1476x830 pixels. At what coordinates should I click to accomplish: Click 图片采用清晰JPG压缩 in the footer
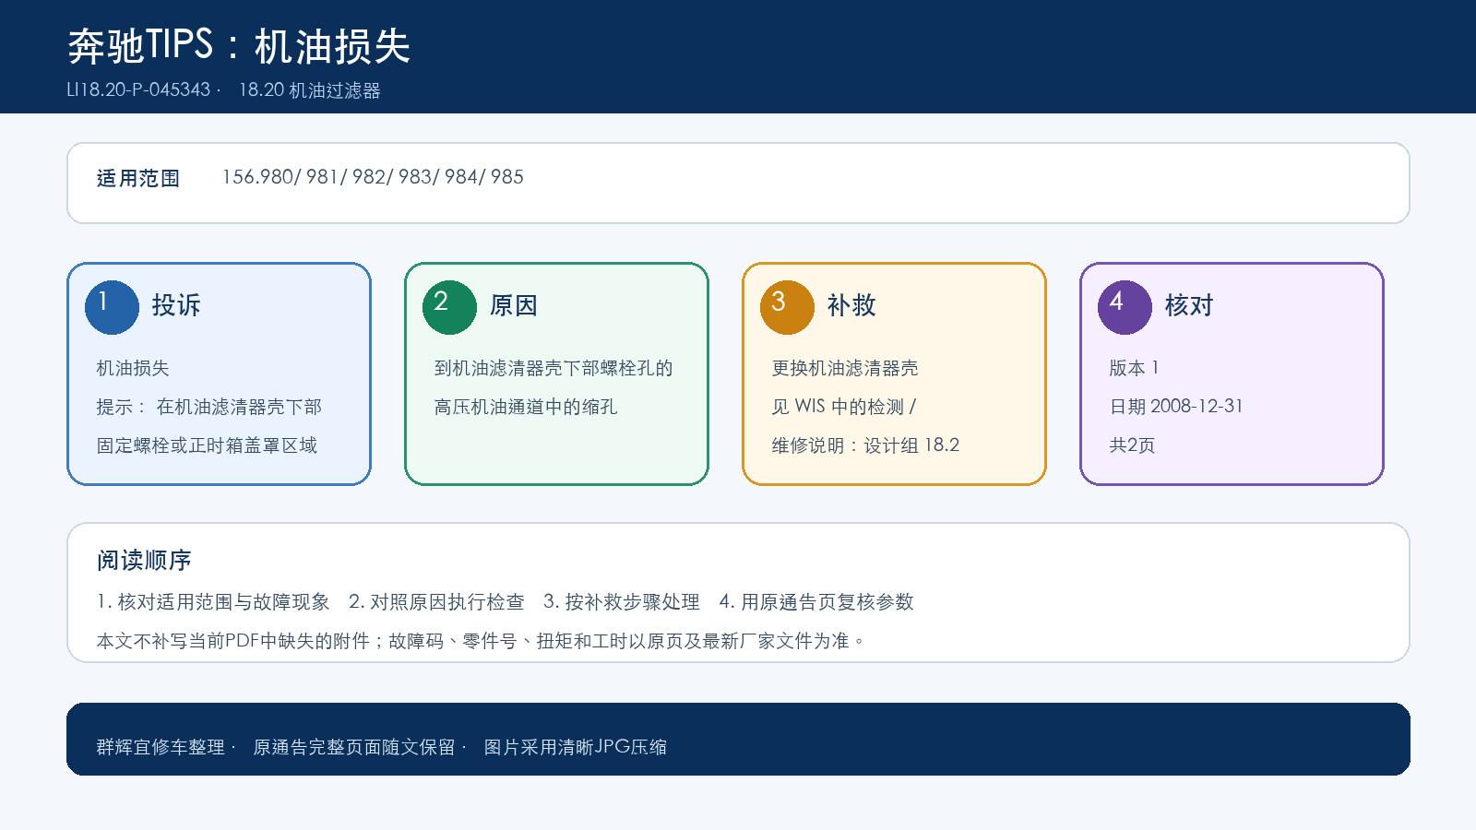tap(576, 747)
